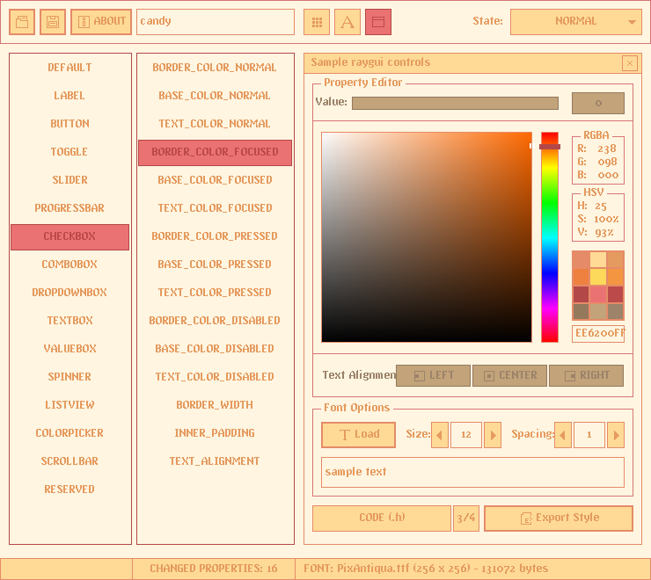Increase font size with right arrow
651x580 pixels.
click(493, 435)
